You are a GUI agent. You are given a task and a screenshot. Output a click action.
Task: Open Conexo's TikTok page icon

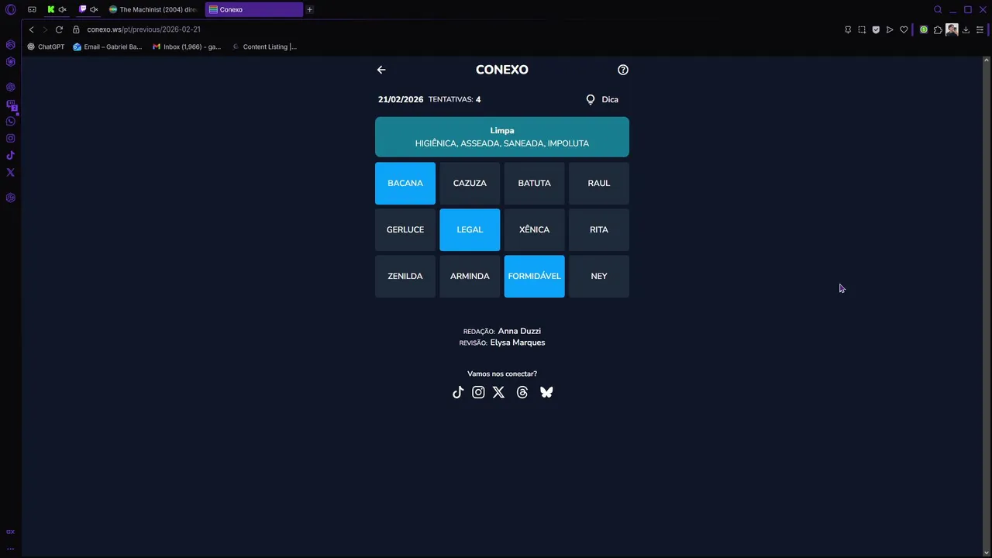click(458, 392)
